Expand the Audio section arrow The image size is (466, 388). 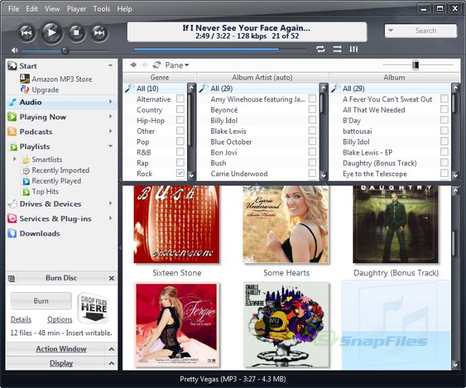click(x=110, y=102)
